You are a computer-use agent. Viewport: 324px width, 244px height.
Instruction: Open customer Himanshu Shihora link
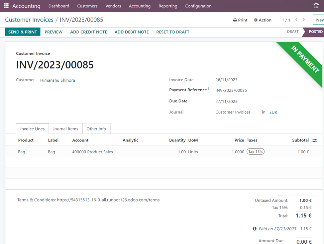pyautogui.click(x=57, y=80)
